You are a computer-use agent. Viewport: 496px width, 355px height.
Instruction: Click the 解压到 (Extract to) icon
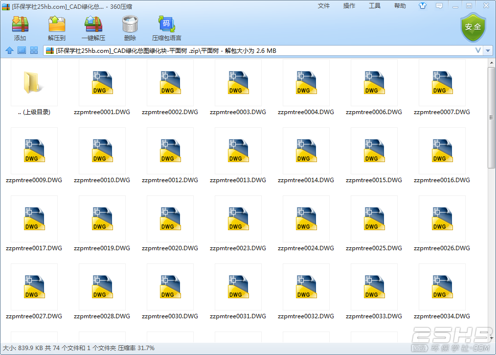coord(57,24)
